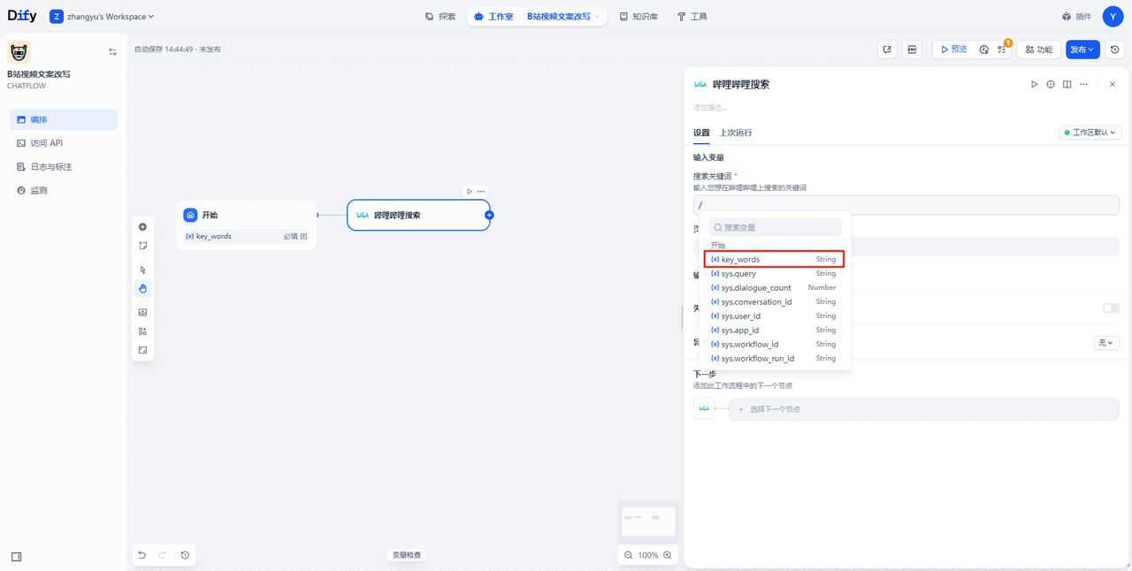Viewport: 1132px width, 571px height.
Task: Click the 搜索变量 search field
Action: point(776,227)
